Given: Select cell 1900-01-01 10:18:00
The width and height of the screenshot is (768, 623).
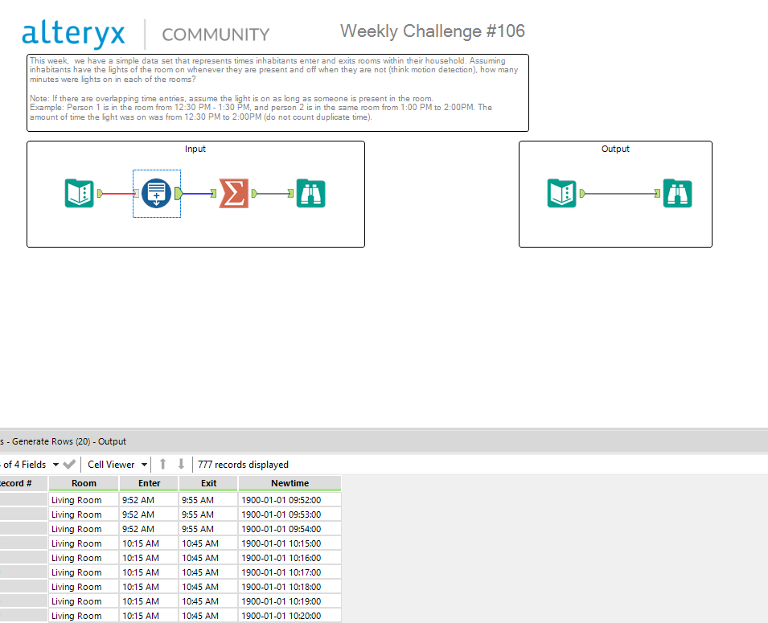Looking at the screenshot, I should pos(290,587).
